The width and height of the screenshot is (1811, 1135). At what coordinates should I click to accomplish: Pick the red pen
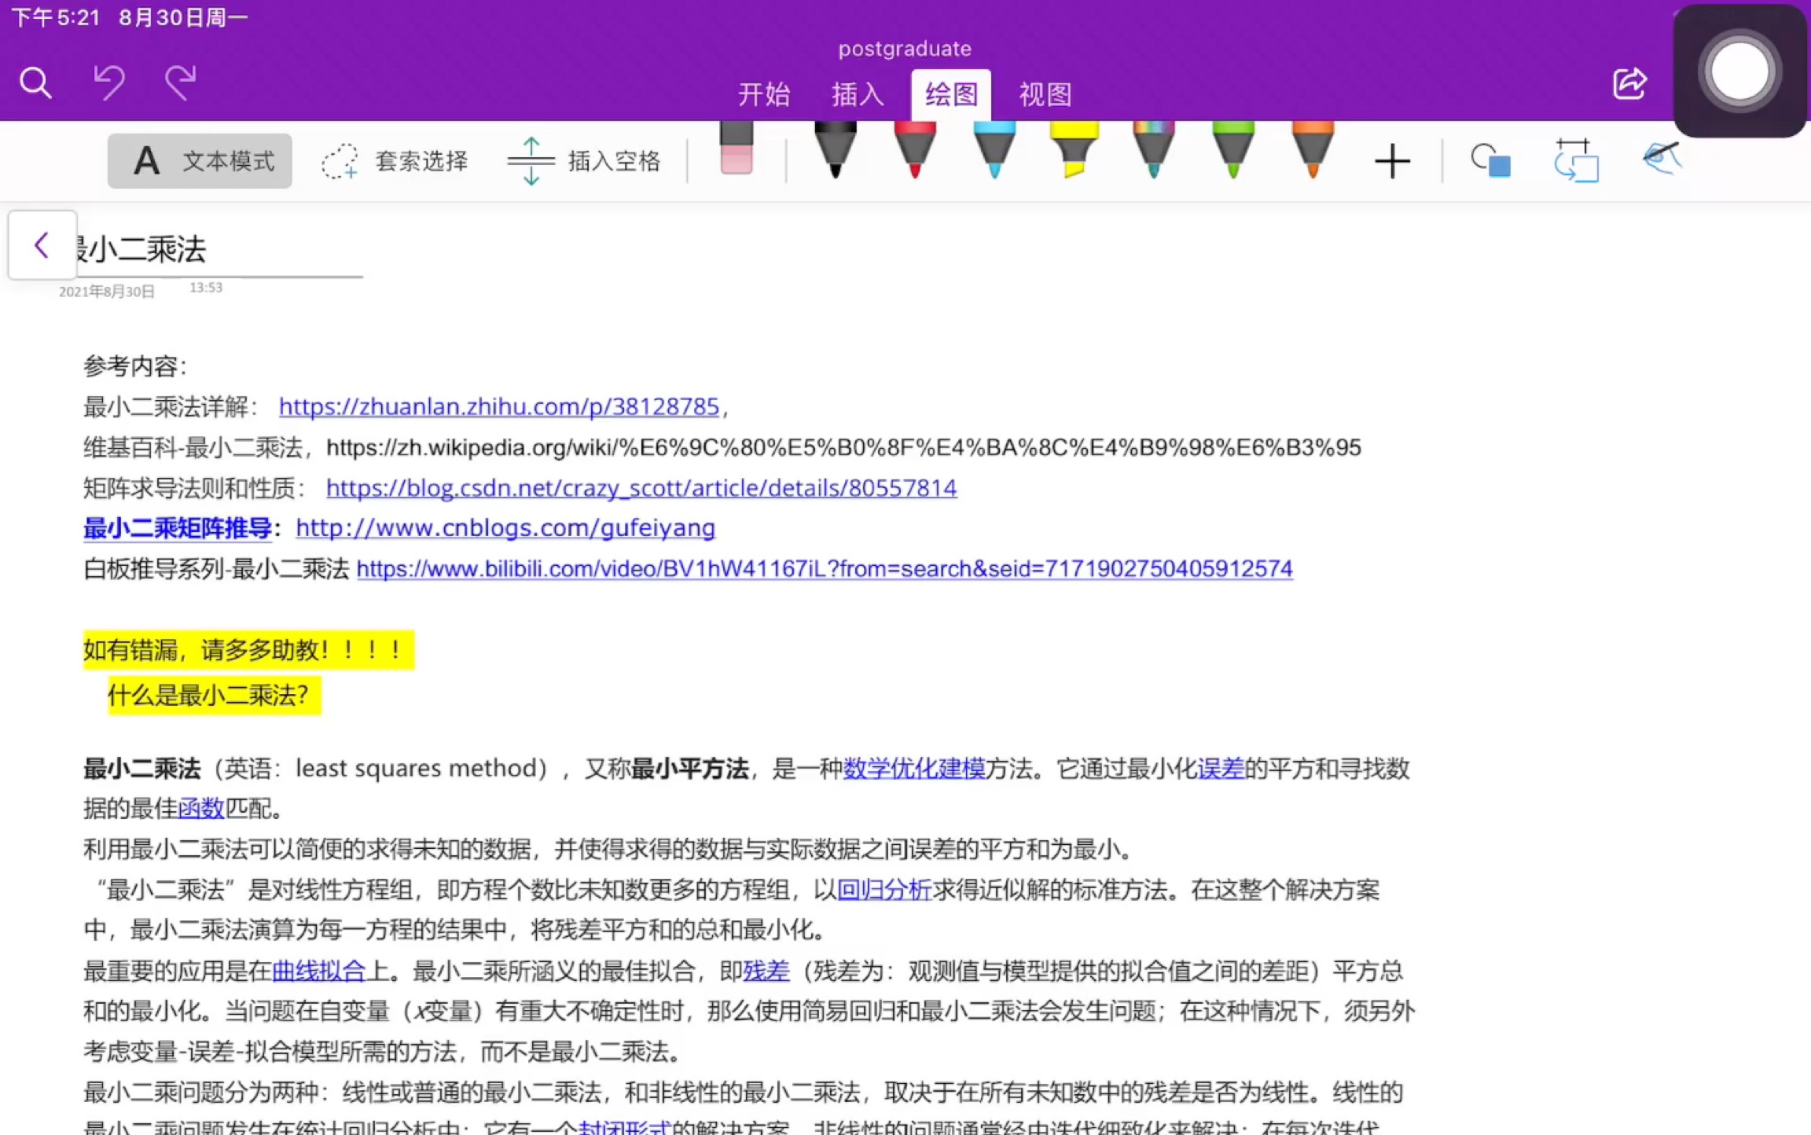click(914, 149)
